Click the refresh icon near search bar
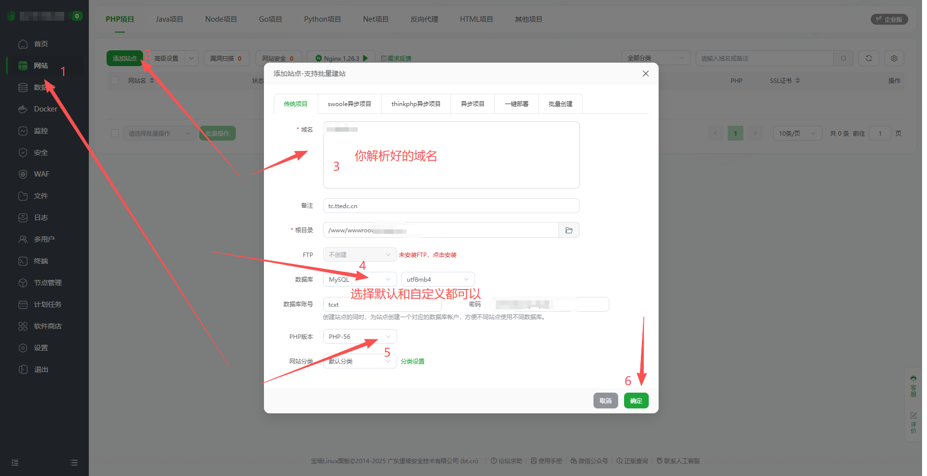This screenshot has height=476, width=927. click(868, 58)
